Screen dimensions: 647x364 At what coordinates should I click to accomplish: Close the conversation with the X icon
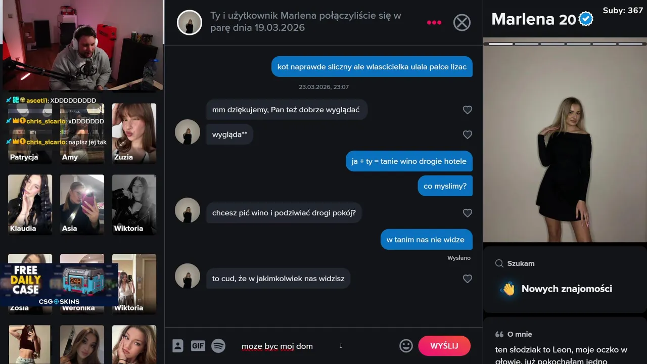pyautogui.click(x=461, y=22)
